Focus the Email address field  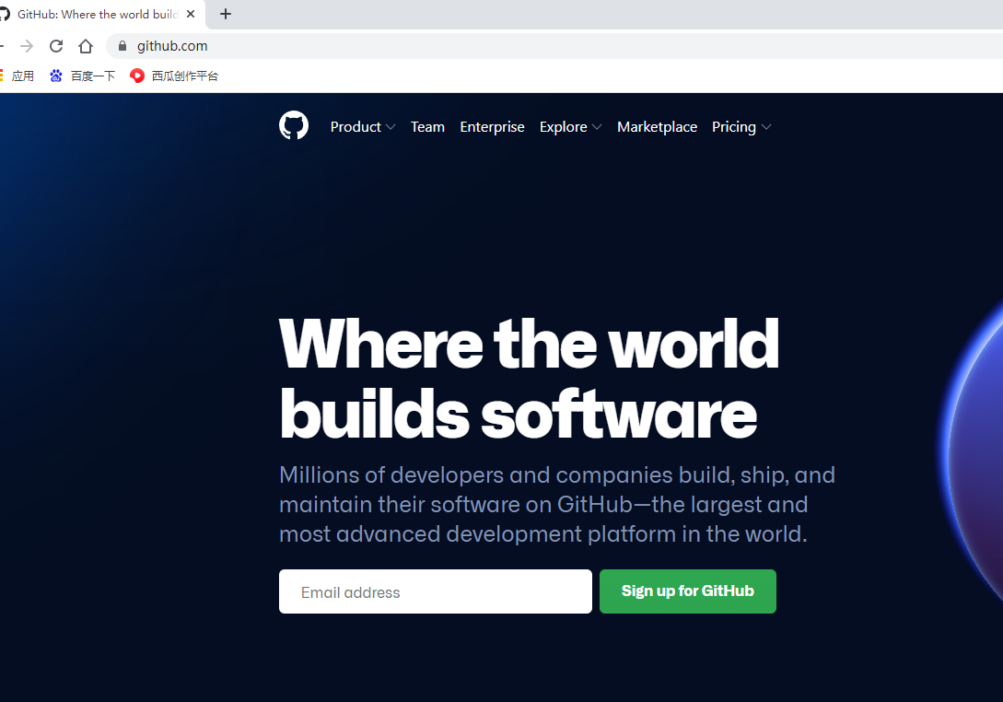[x=436, y=591]
